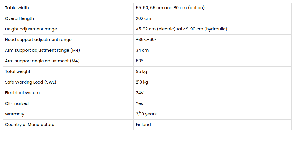The height and width of the screenshot is (145, 297).
Task: Select the "95 kg" value cell
Action: pyautogui.click(x=141, y=71)
